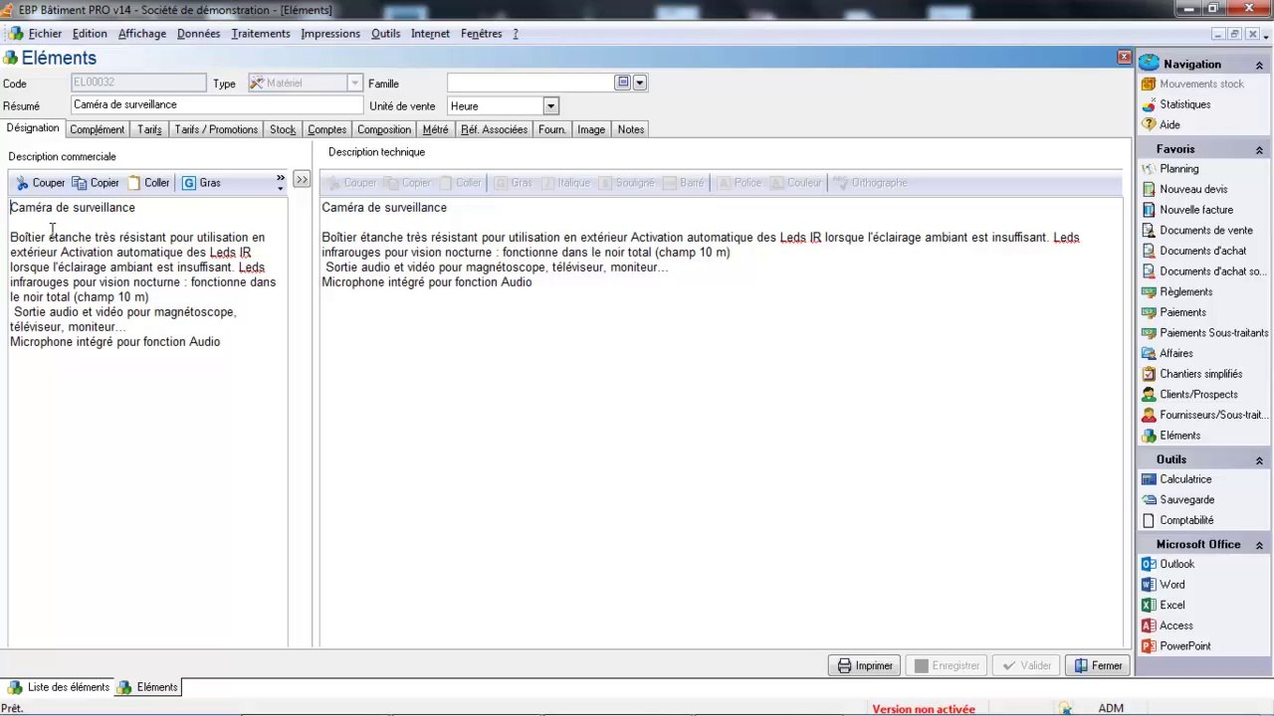Launch Word from Microsoft Office section
Image resolution: width=1274 pixels, height=716 pixels.
click(1163, 585)
